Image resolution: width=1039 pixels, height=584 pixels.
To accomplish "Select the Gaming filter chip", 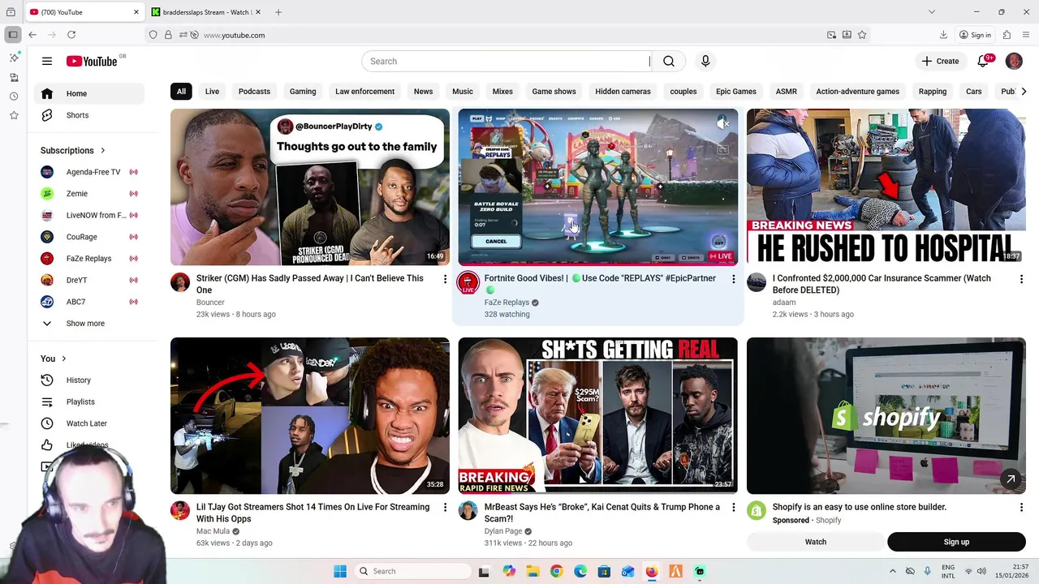I will coord(303,92).
